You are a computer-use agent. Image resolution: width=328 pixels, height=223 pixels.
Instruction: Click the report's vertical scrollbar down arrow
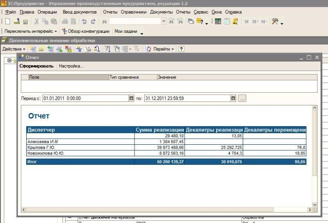point(314,204)
